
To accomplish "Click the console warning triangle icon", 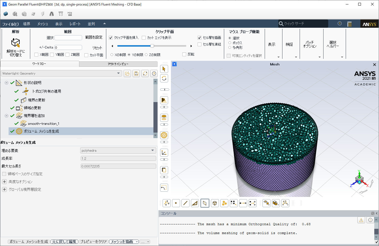I will click(361, 220).
